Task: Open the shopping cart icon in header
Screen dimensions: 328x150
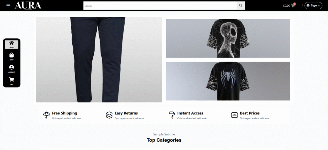Action: click(x=293, y=6)
